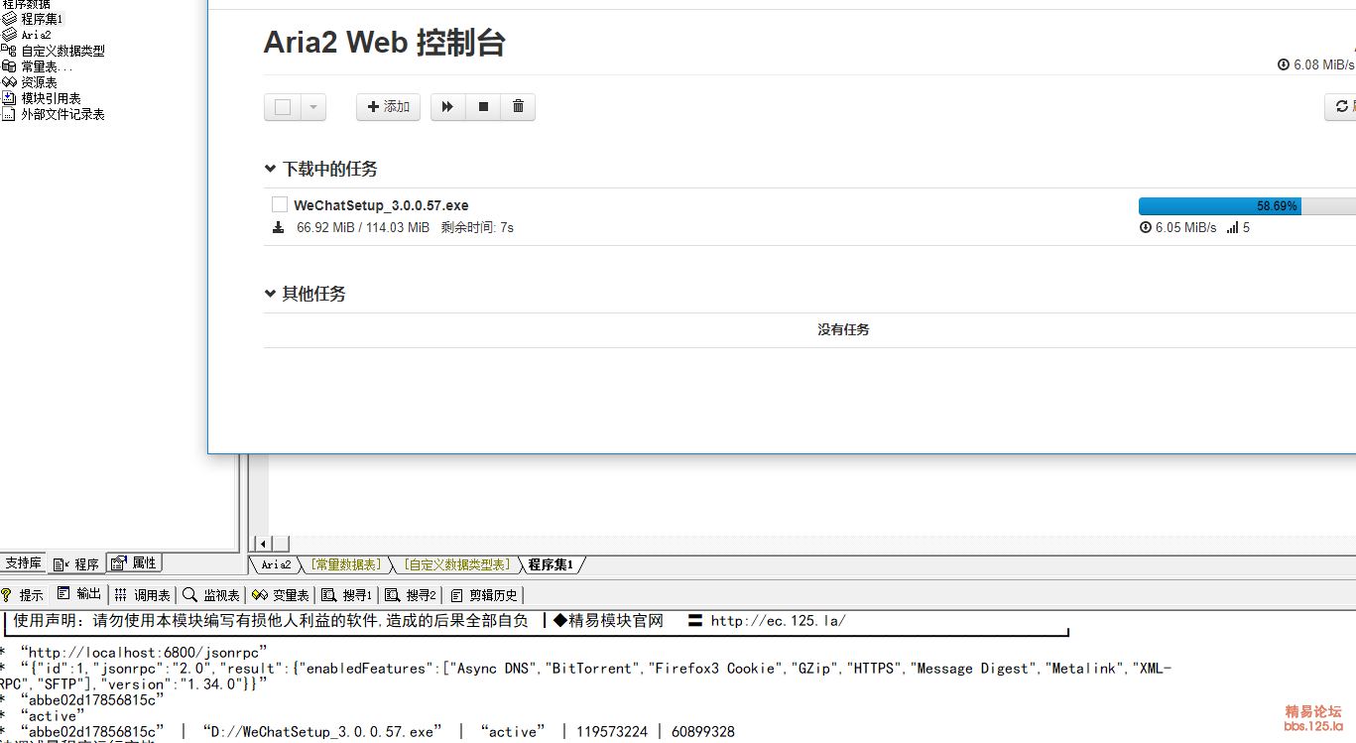Toggle the select-all checkbox in toolbar
This screenshot has width=1356, height=743.
[x=283, y=107]
